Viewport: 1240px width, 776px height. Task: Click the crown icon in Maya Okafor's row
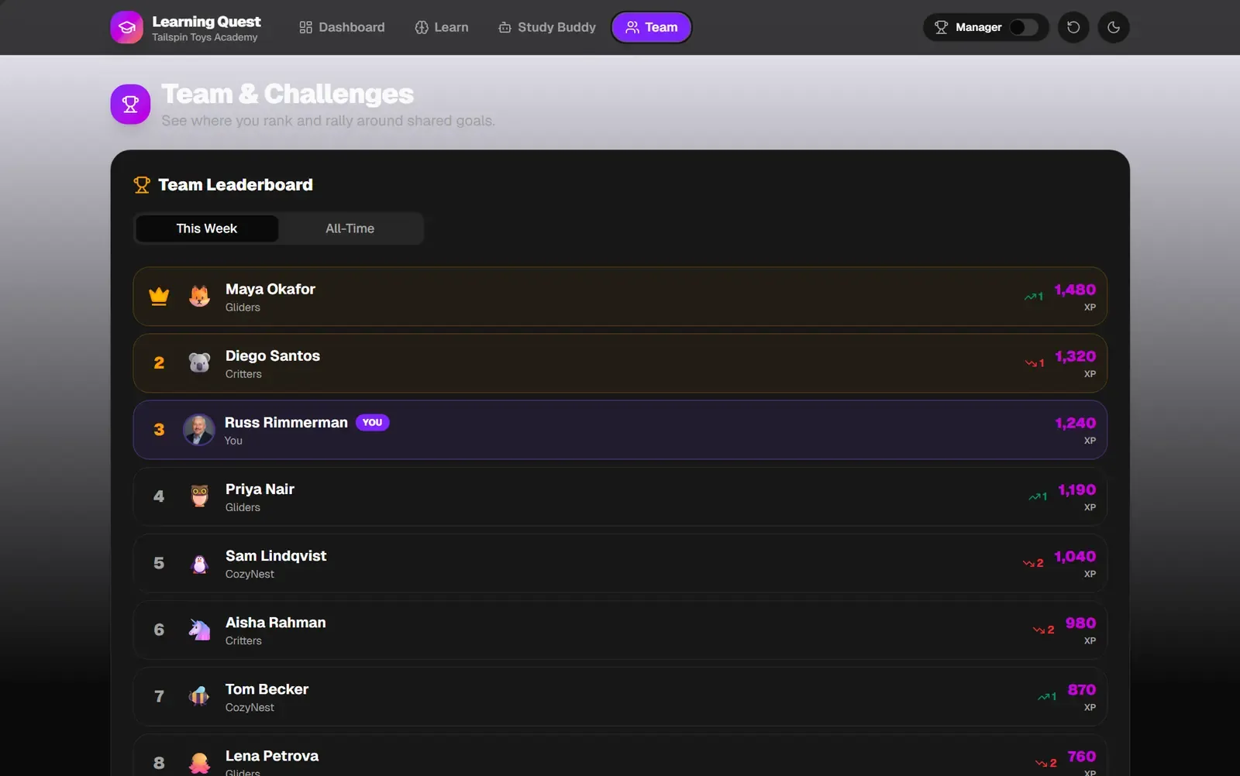point(159,296)
